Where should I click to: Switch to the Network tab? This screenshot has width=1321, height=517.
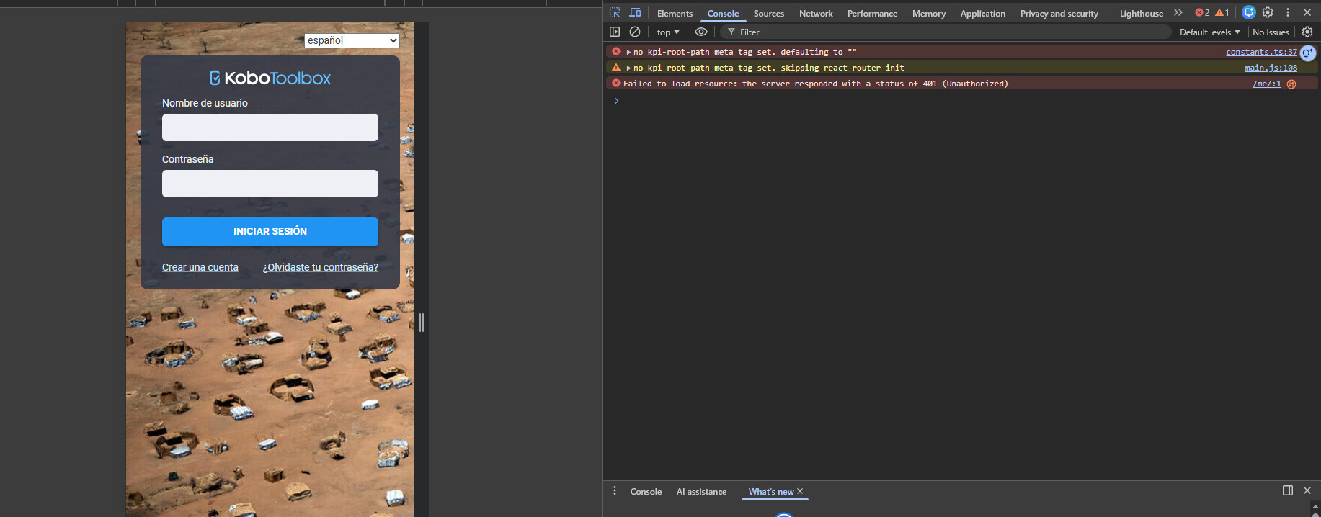pos(815,13)
